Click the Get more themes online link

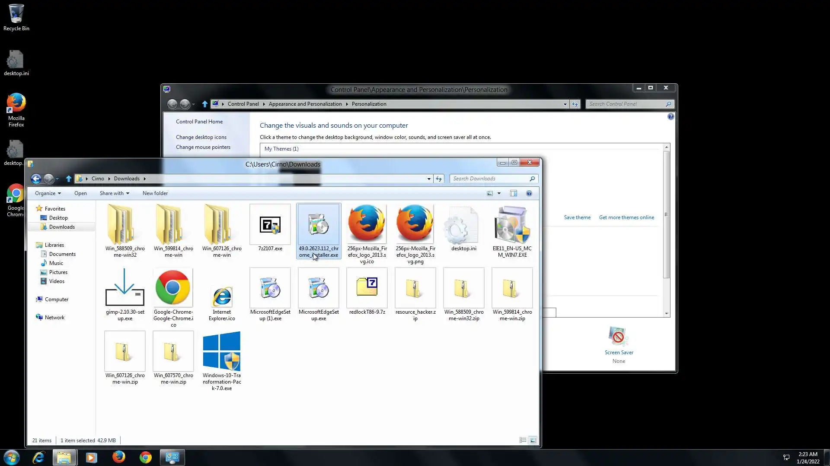point(626,217)
